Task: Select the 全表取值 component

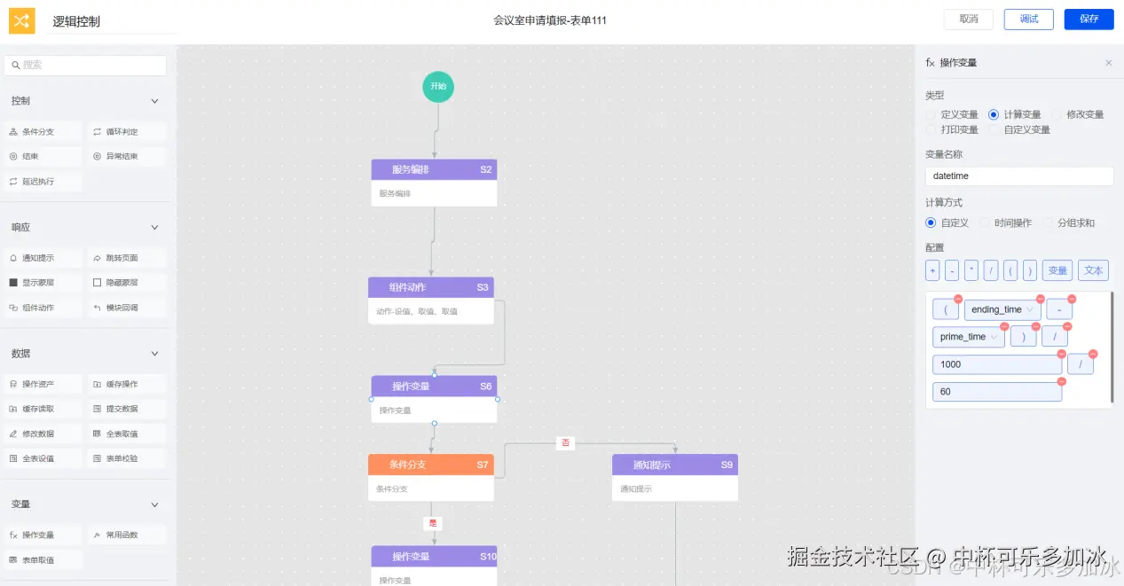Action: click(127, 434)
